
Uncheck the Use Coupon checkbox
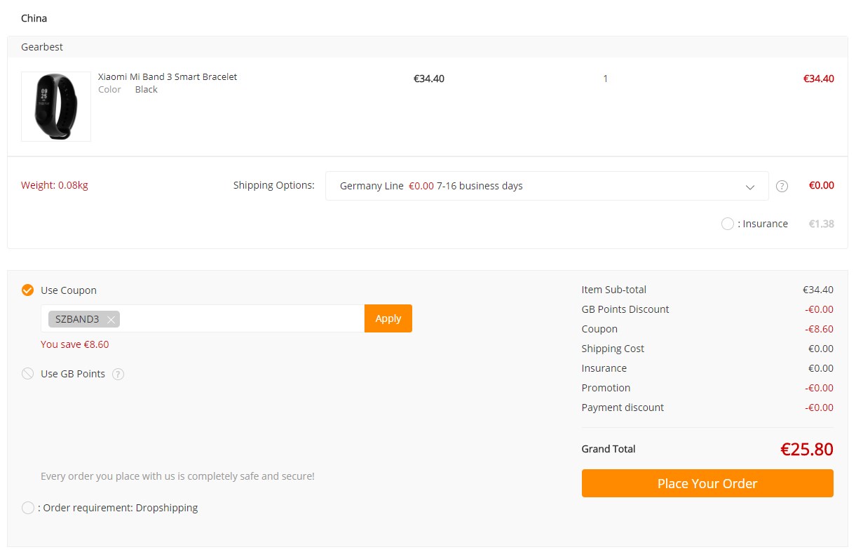27,290
